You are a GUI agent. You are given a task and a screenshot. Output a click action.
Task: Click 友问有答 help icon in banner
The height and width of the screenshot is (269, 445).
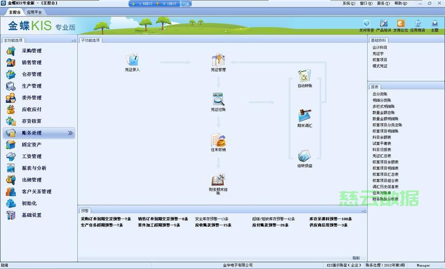tap(366, 24)
